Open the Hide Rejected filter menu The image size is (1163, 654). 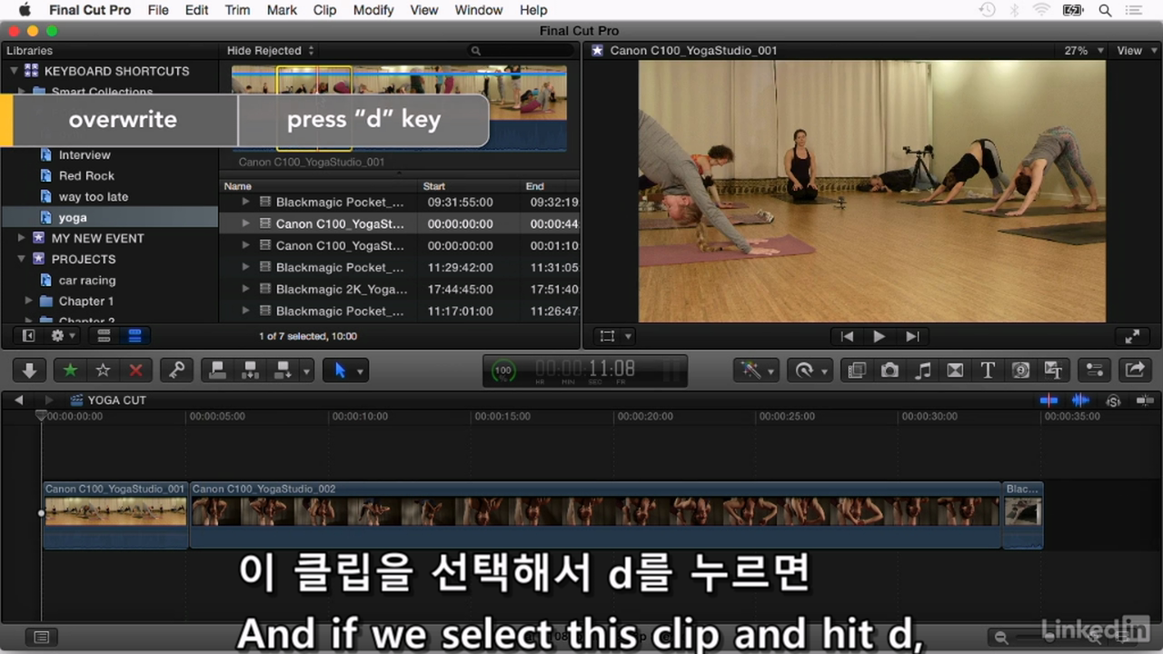tap(271, 51)
